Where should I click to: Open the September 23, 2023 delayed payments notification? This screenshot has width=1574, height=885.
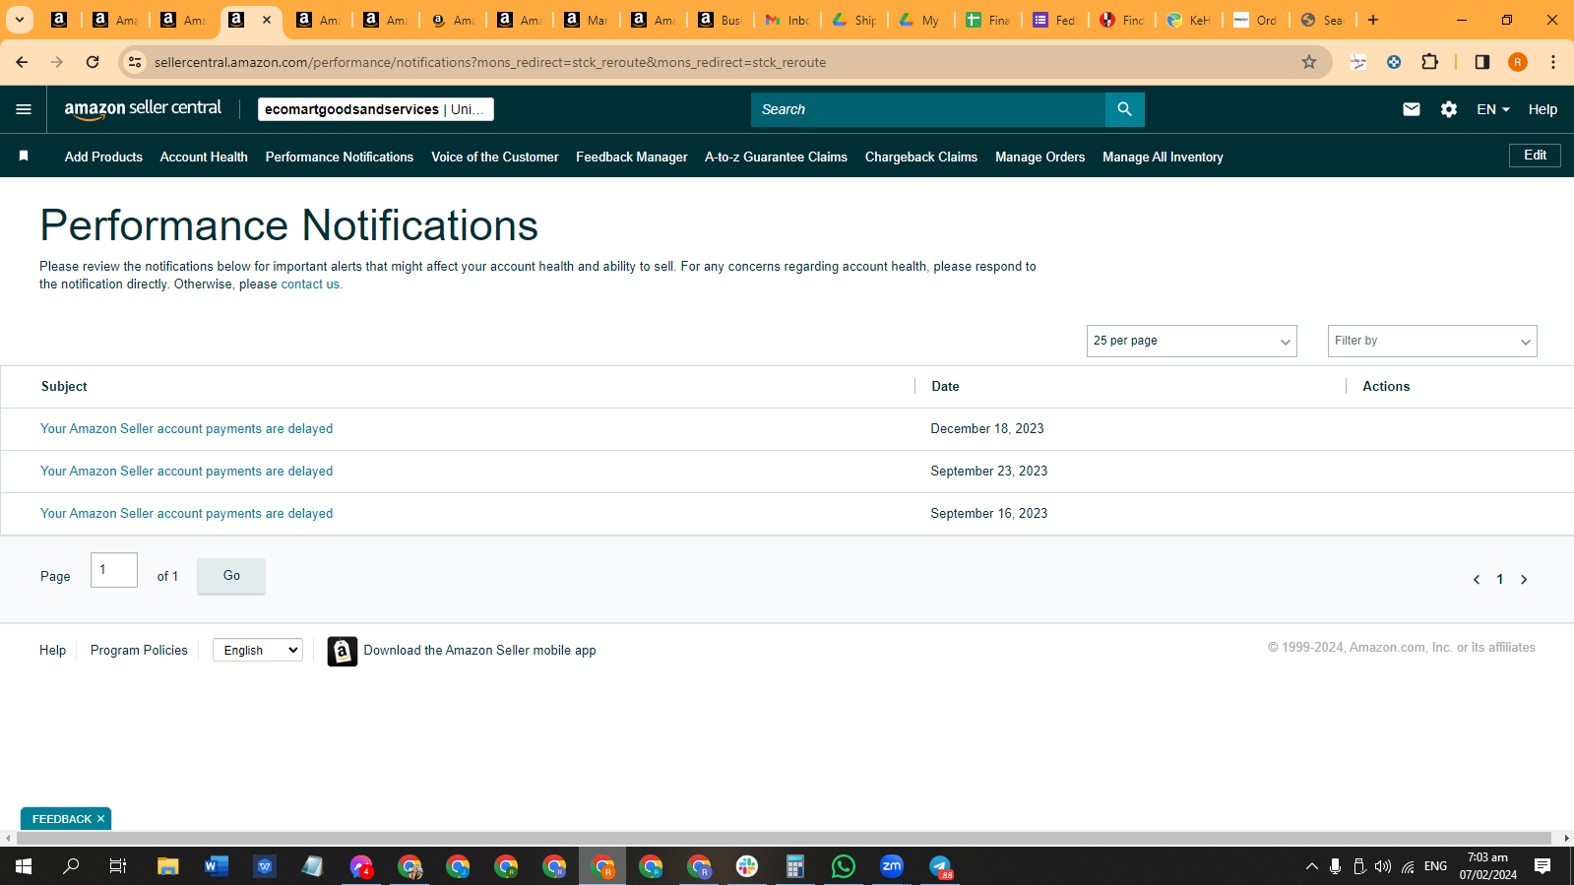[x=187, y=472]
